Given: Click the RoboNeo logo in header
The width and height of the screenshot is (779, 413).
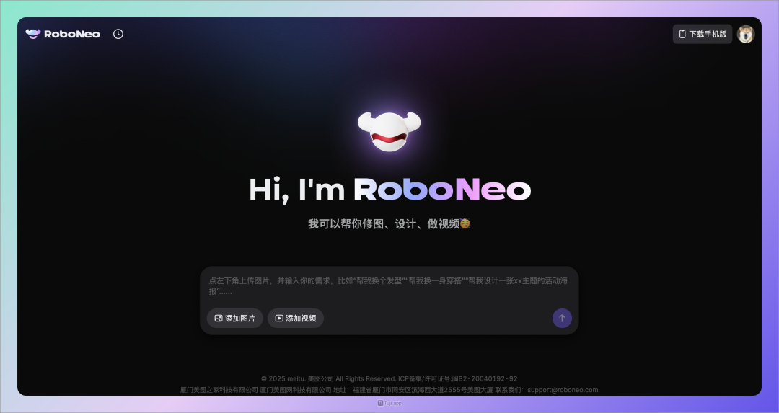Looking at the screenshot, I should tap(63, 34).
